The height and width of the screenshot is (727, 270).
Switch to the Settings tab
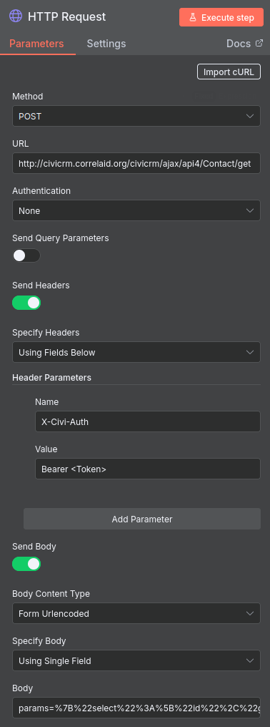[x=106, y=44]
